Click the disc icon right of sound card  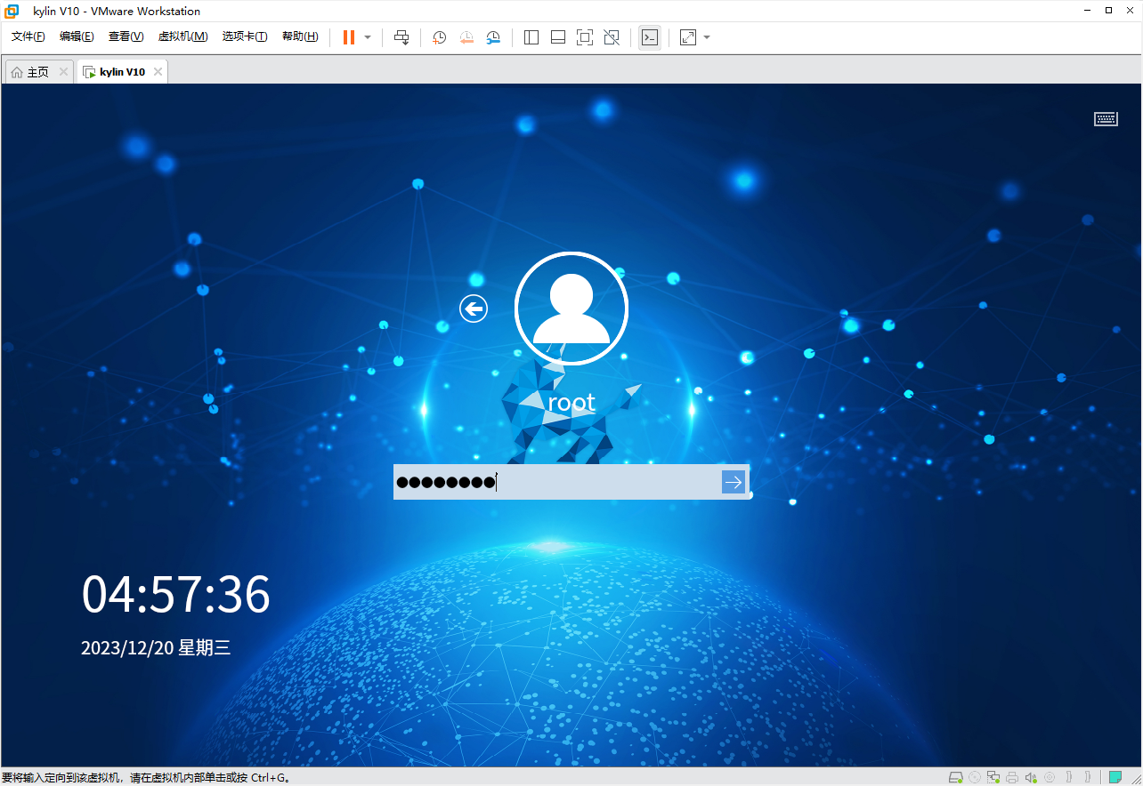(1050, 777)
